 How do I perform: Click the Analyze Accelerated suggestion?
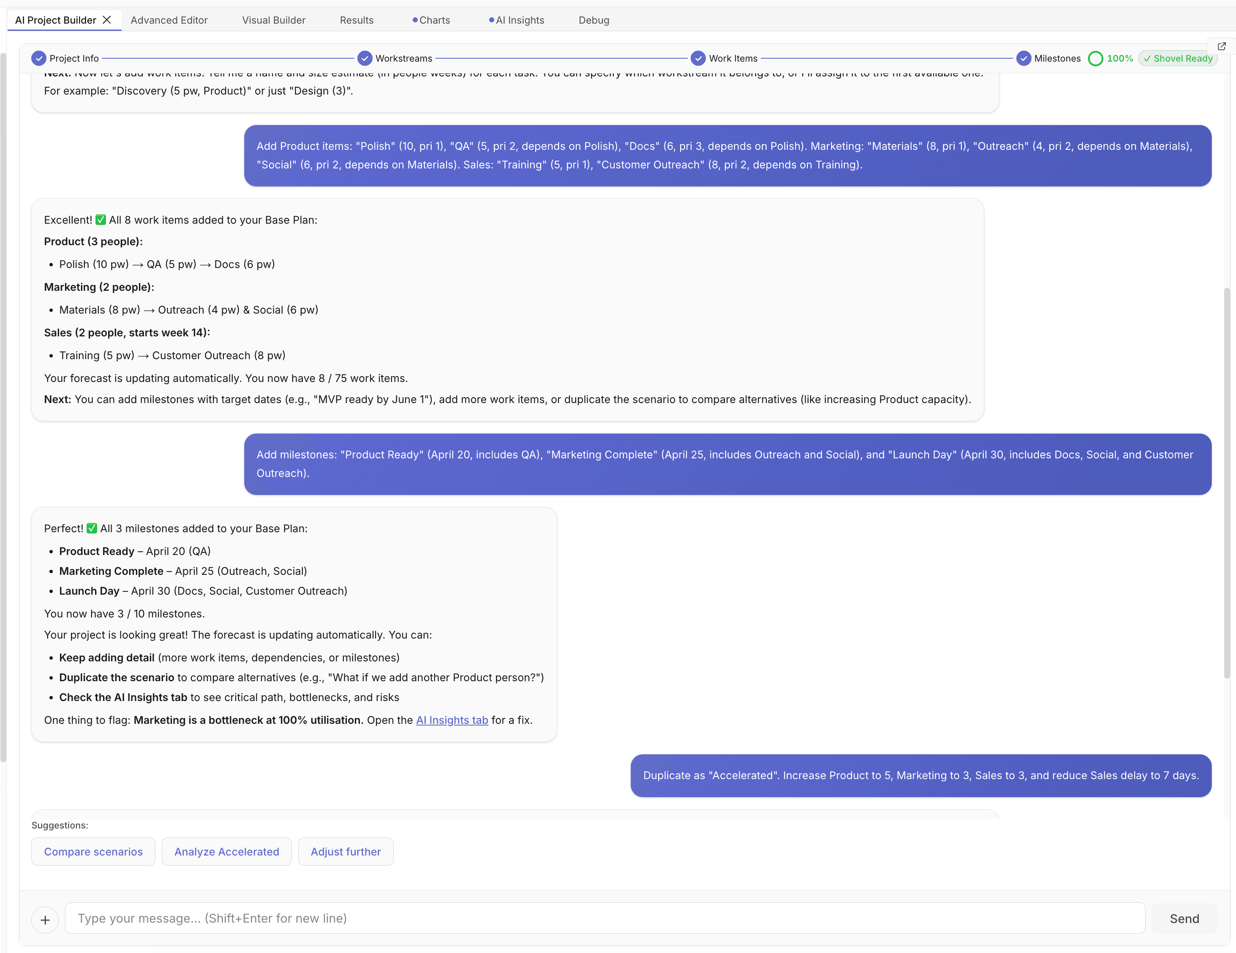coord(226,851)
